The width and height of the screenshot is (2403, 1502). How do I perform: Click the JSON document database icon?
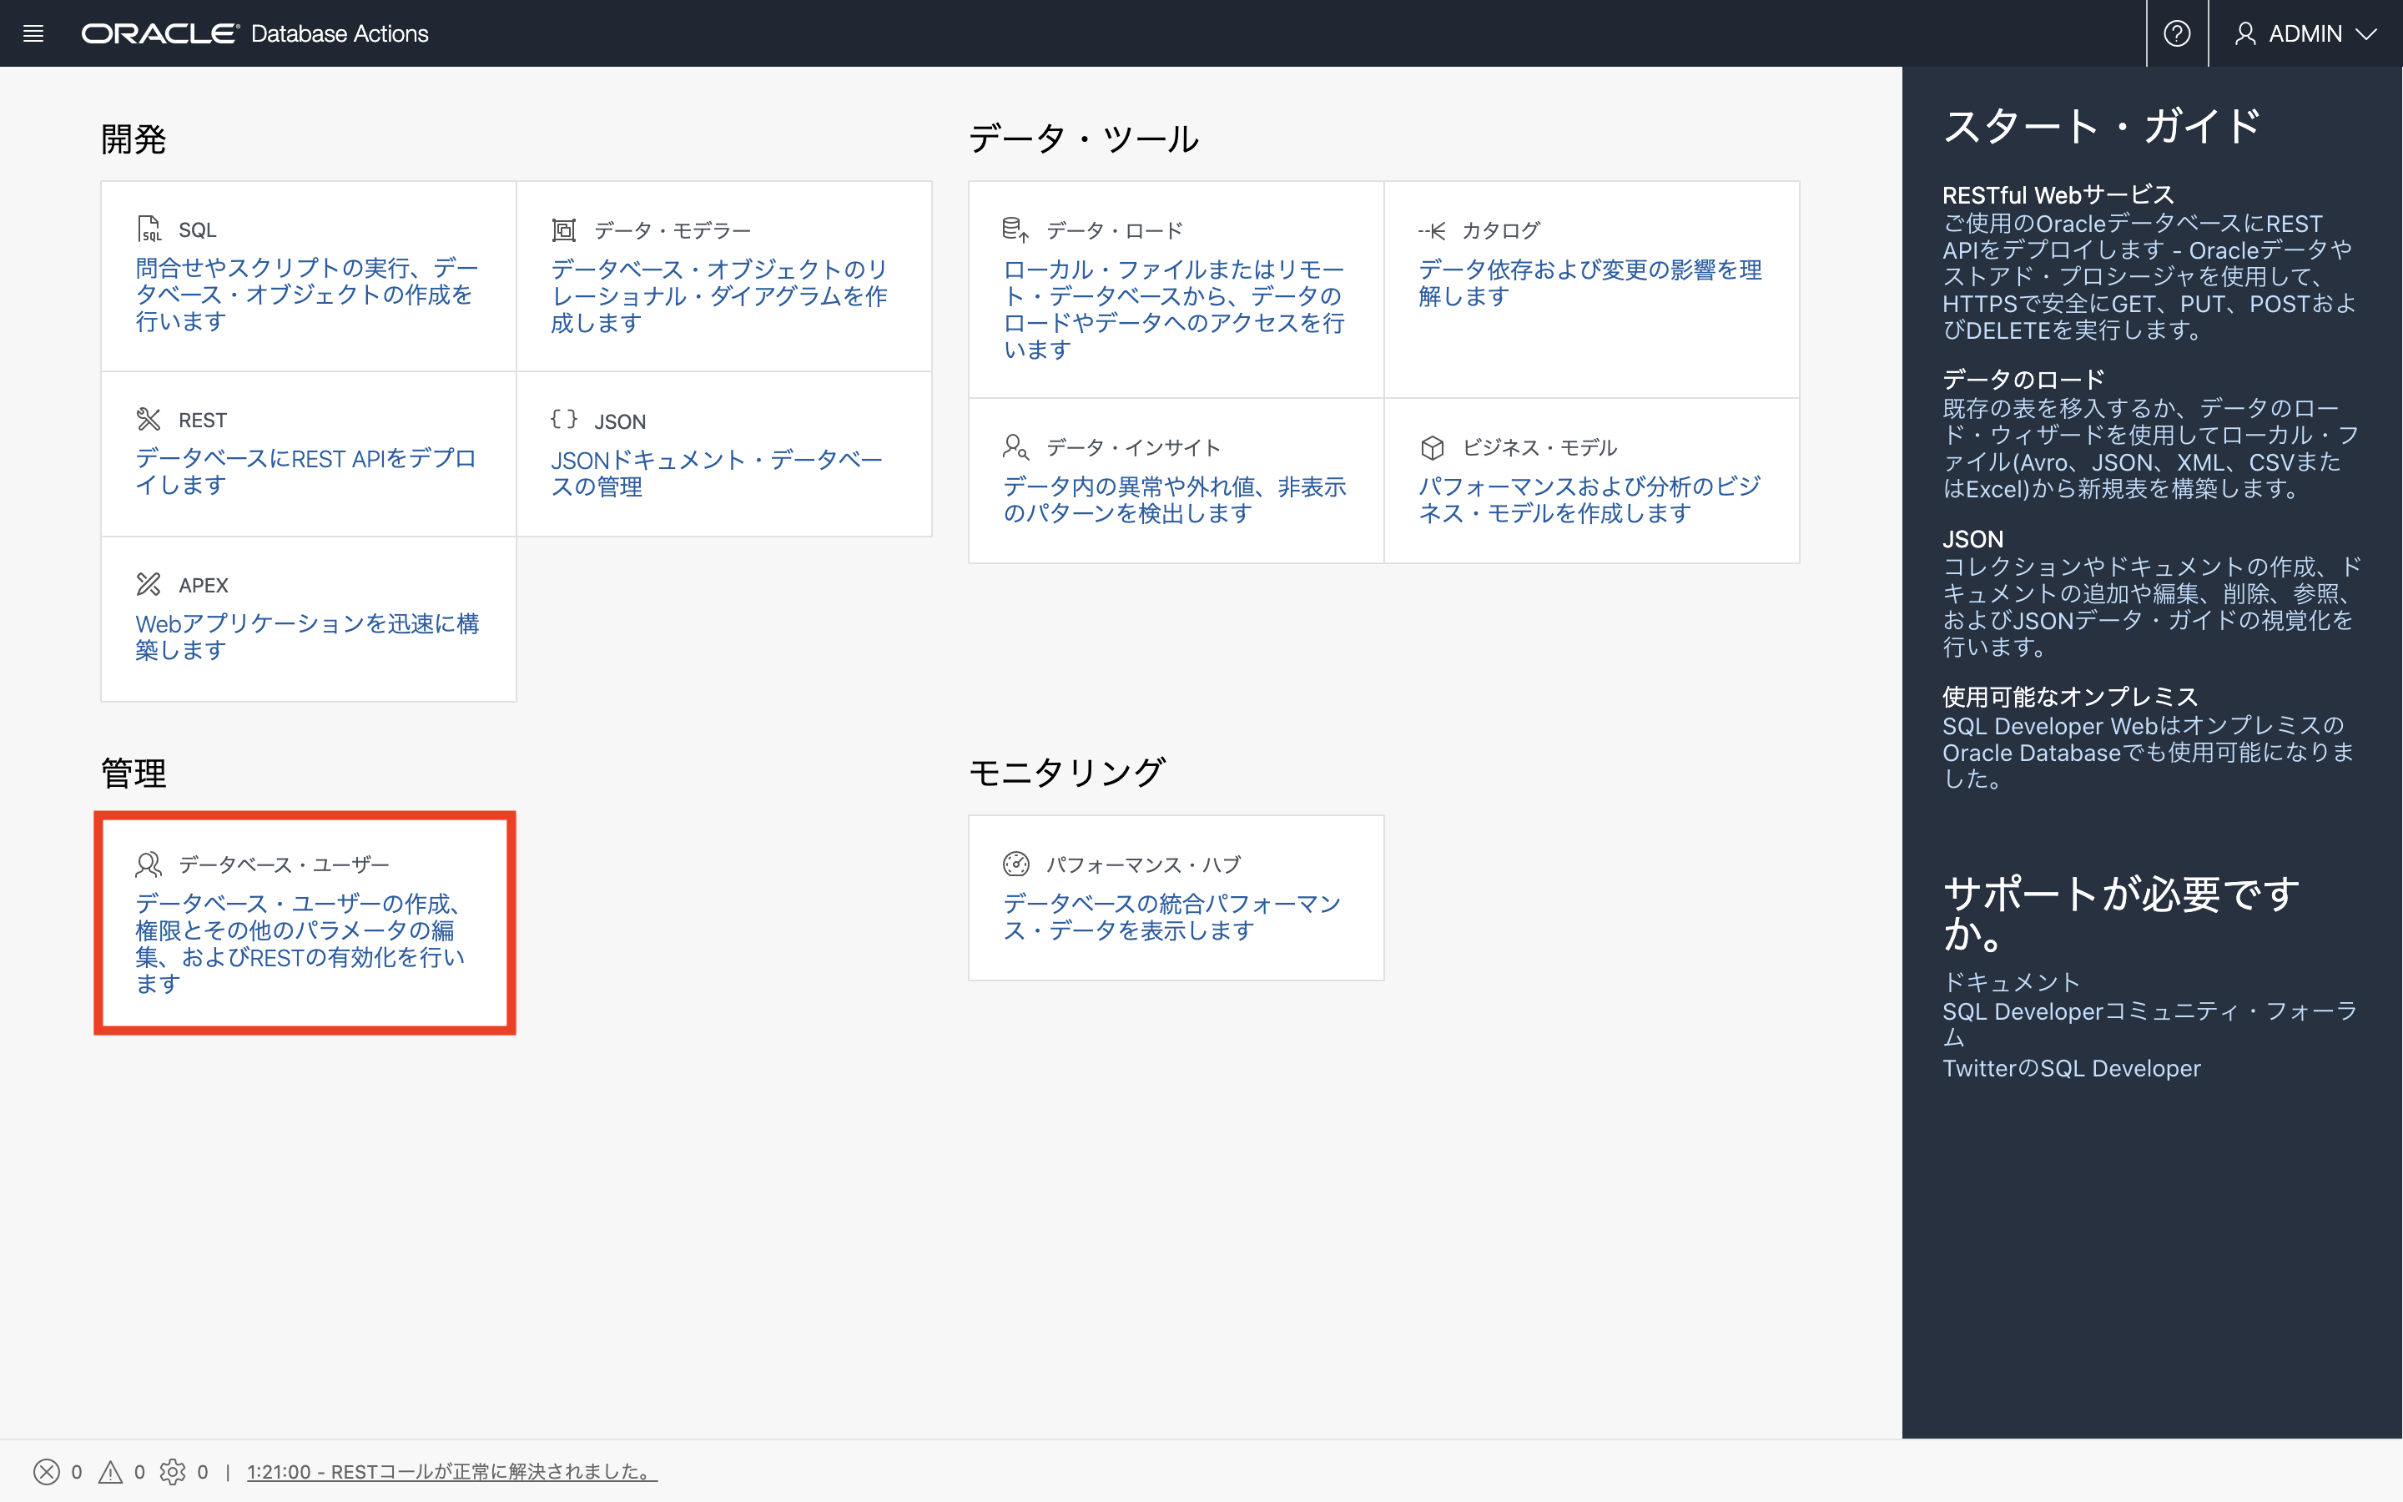pyautogui.click(x=564, y=419)
